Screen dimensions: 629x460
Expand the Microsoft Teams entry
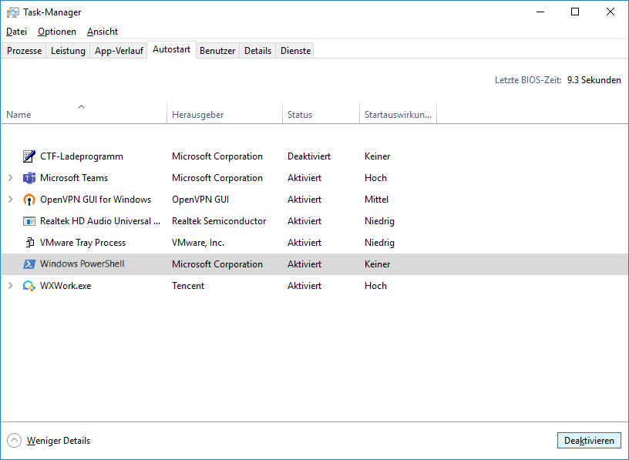[10, 178]
